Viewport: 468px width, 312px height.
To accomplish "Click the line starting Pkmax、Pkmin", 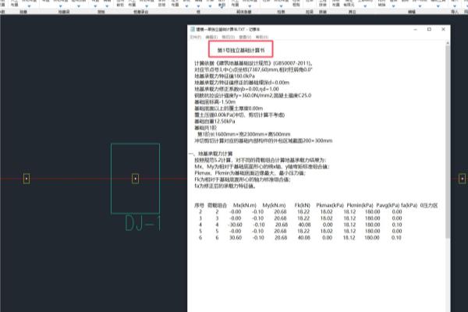I will click(x=250, y=173).
